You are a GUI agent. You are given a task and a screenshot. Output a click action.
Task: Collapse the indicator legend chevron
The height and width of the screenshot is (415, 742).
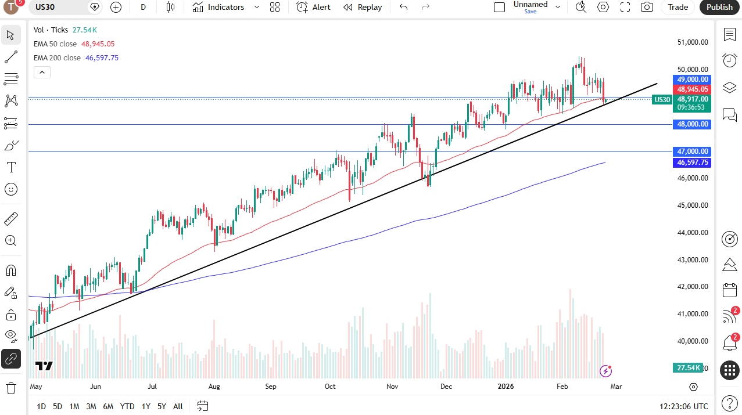click(x=42, y=73)
